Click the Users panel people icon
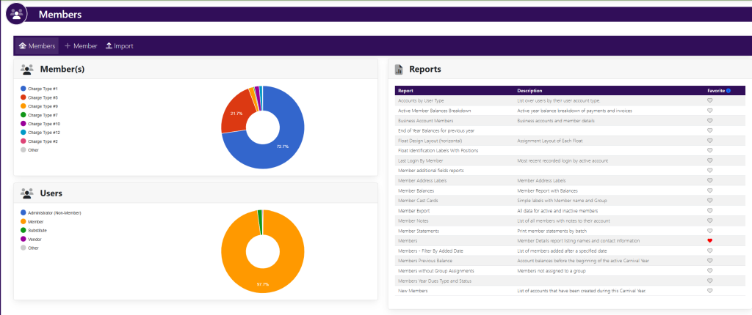 [x=27, y=193]
